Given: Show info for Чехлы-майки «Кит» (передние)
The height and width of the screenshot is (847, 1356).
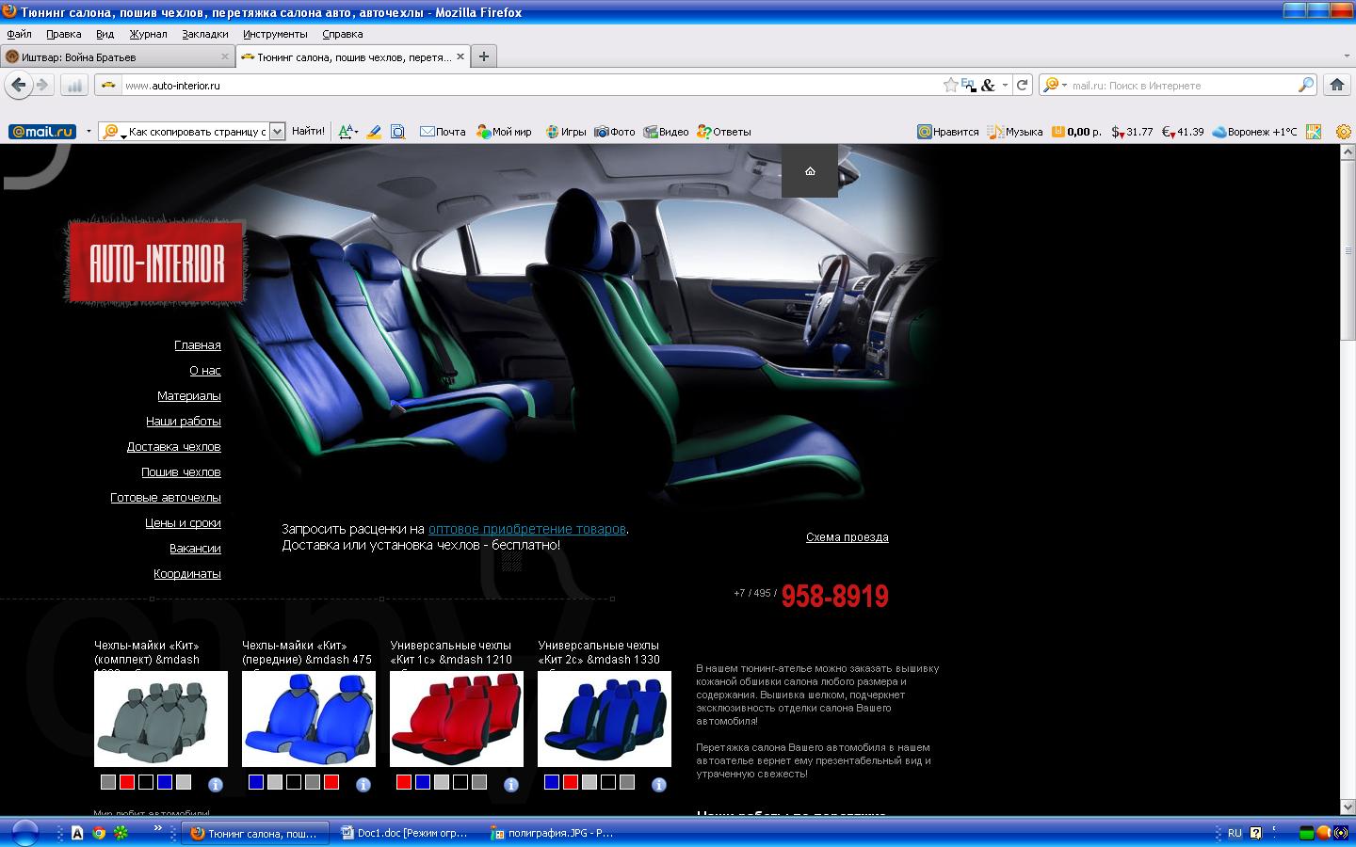Looking at the screenshot, I should coord(363,784).
